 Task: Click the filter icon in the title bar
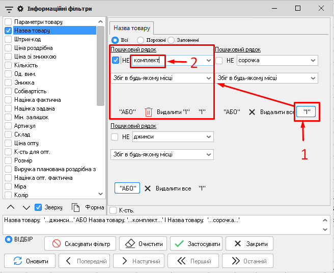pos(9,8)
